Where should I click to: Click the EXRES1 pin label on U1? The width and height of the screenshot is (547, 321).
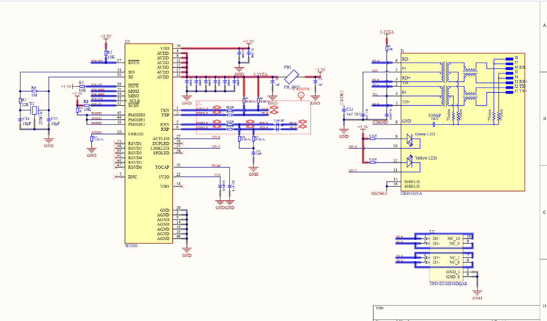tap(135, 134)
